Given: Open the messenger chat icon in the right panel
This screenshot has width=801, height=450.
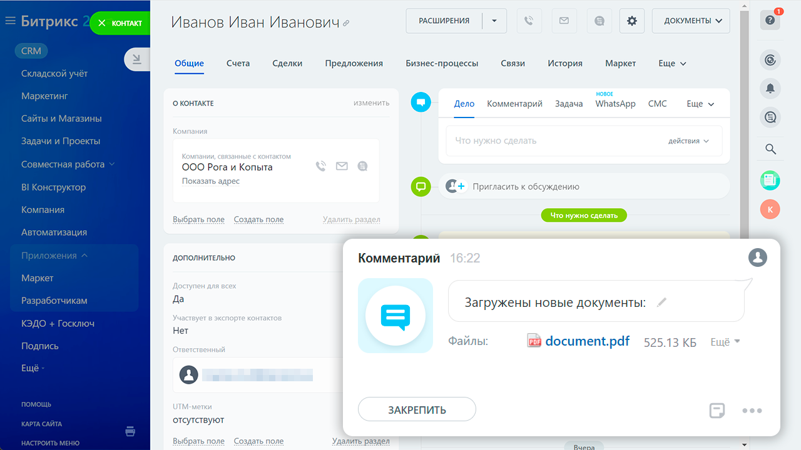Looking at the screenshot, I should 770,117.
